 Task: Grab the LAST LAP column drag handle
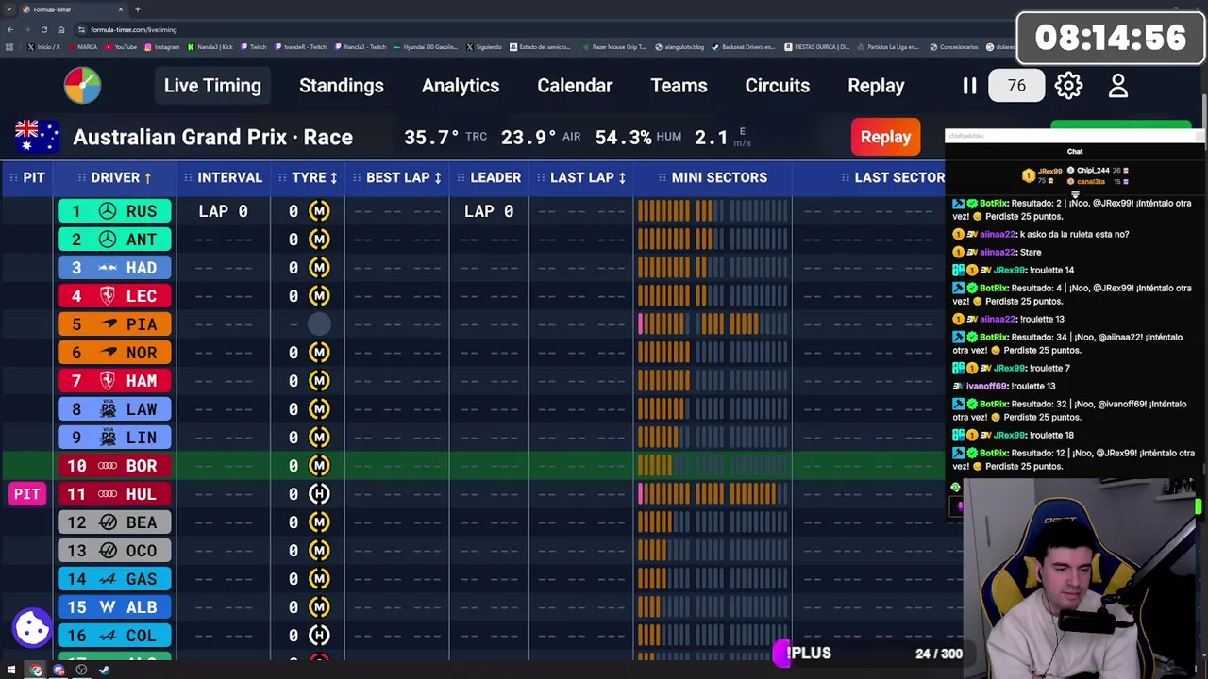coord(540,177)
